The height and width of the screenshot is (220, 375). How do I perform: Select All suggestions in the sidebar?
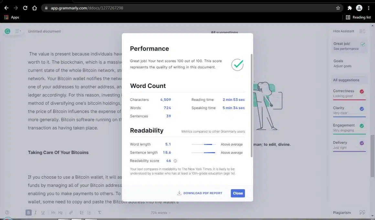(346, 80)
